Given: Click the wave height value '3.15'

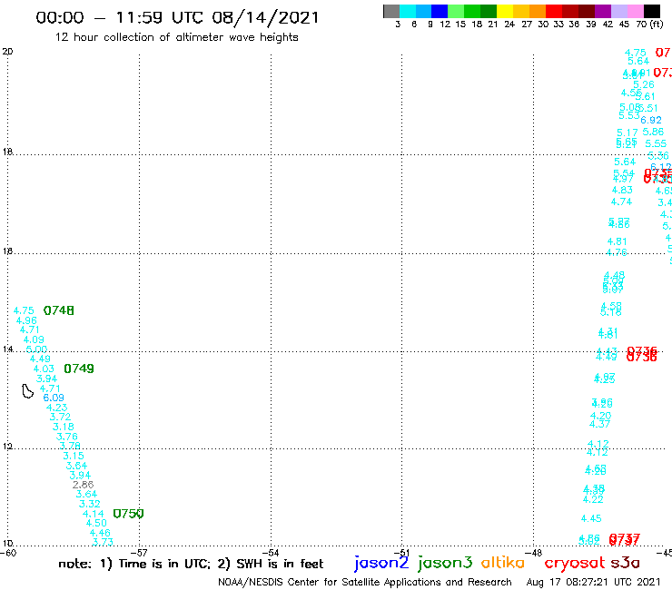Looking at the screenshot, I should [74, 456].
